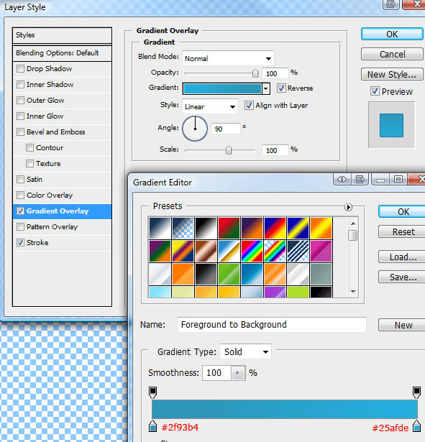Choose the blue-red-yellow gradient preset
The width and height of the screenshot is (425, 442).
click(275, 228)
